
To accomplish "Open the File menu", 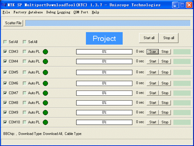I will (x=6, y=12).
